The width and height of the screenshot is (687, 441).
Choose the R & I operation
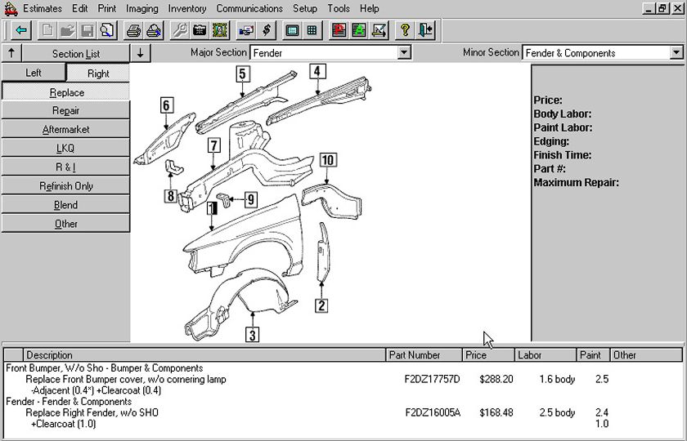(x=66, y=167)
